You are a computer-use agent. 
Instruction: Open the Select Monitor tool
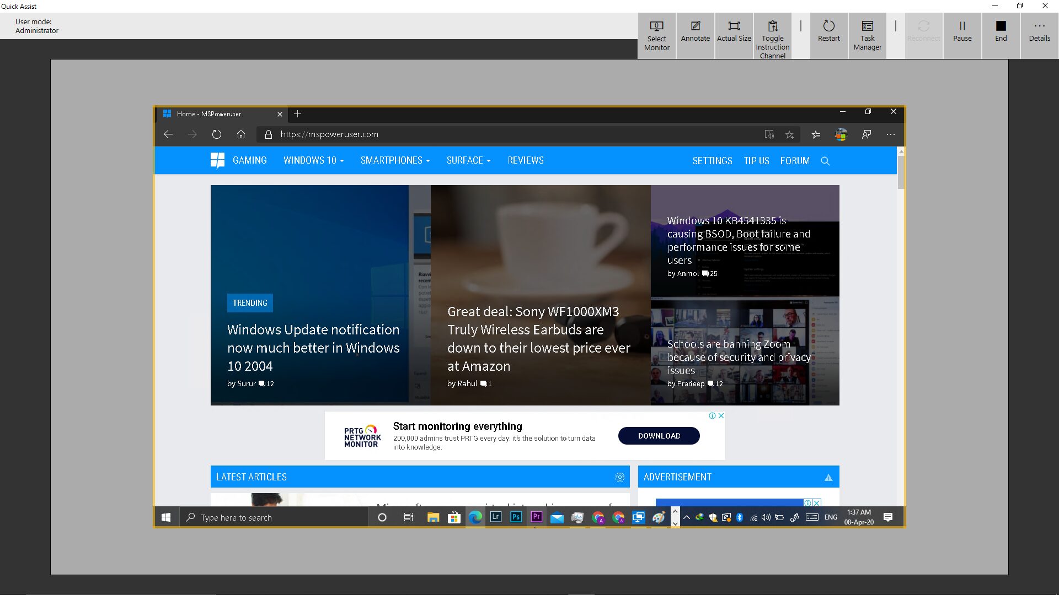click(x=656, y=36)
